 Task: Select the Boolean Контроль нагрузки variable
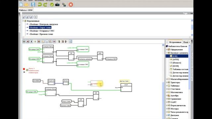43,24
